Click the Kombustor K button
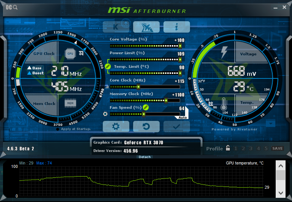This screenshot has height=202, width=292. pos(116,27)
